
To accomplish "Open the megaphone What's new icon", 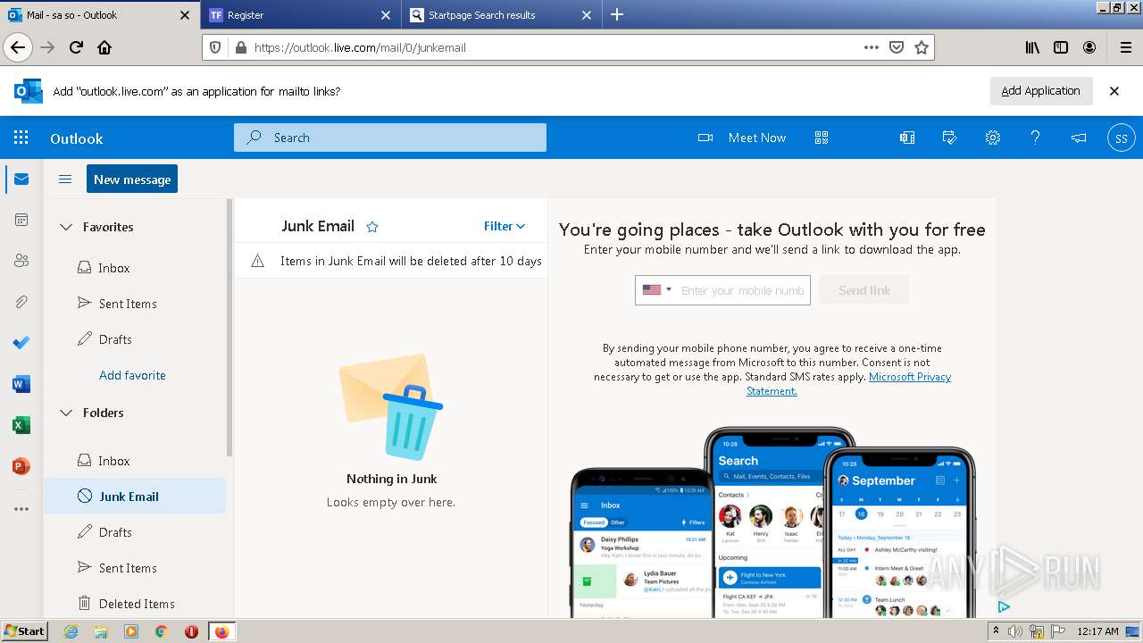I will [x=1079, y=138].
